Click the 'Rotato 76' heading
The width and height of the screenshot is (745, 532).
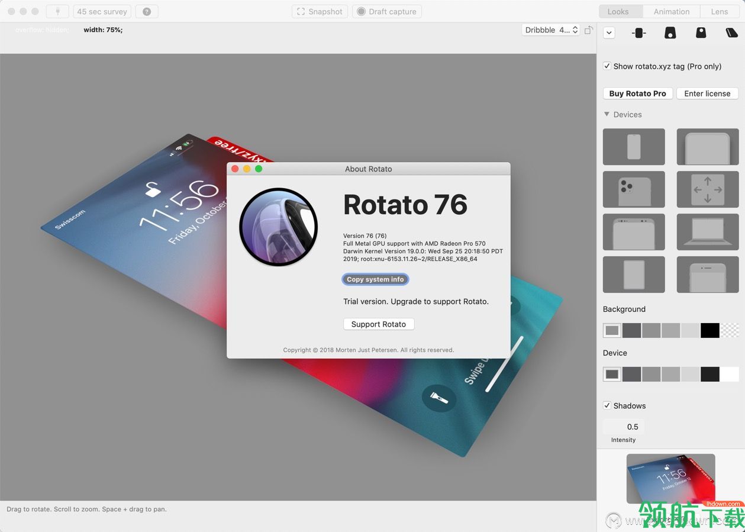[405, 204]
